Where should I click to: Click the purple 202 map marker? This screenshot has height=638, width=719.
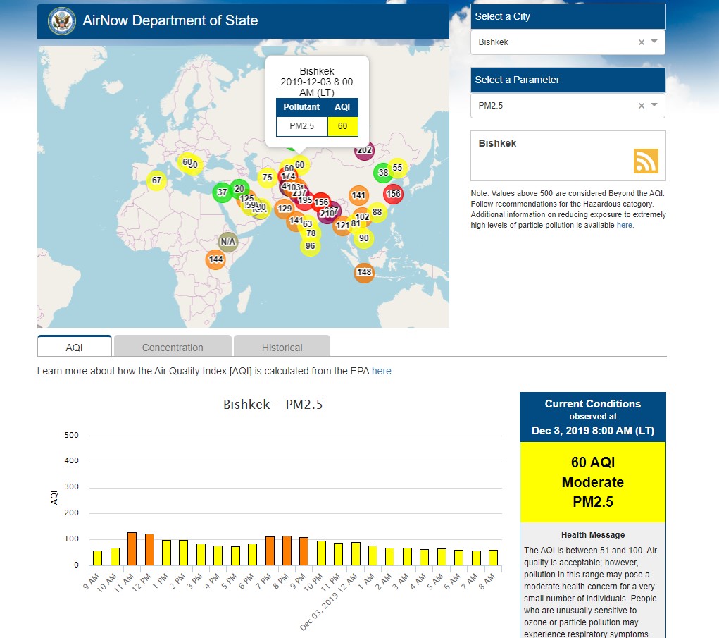(364, 150)
